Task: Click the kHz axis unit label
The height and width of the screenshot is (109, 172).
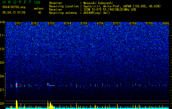Action: click(2, 22)
